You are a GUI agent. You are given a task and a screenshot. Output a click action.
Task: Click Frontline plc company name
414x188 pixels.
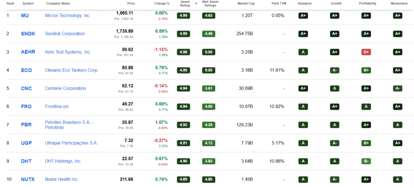57,106
